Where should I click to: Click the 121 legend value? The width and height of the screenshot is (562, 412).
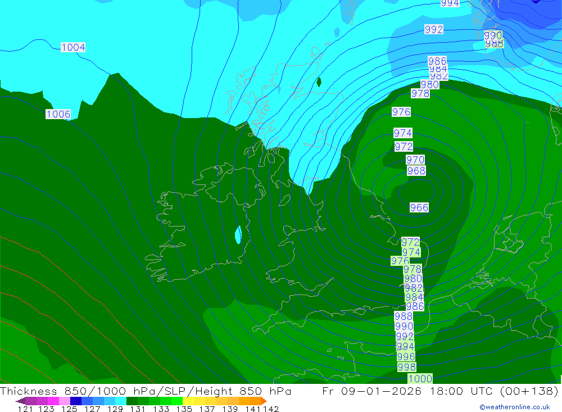coord(25,409)
